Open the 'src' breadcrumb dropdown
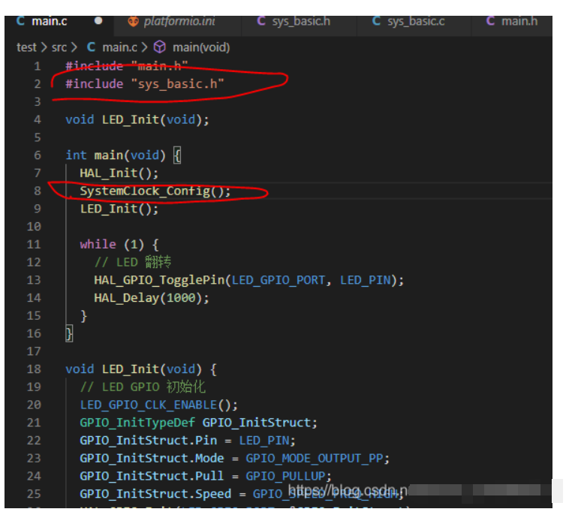 pos(59,47)
